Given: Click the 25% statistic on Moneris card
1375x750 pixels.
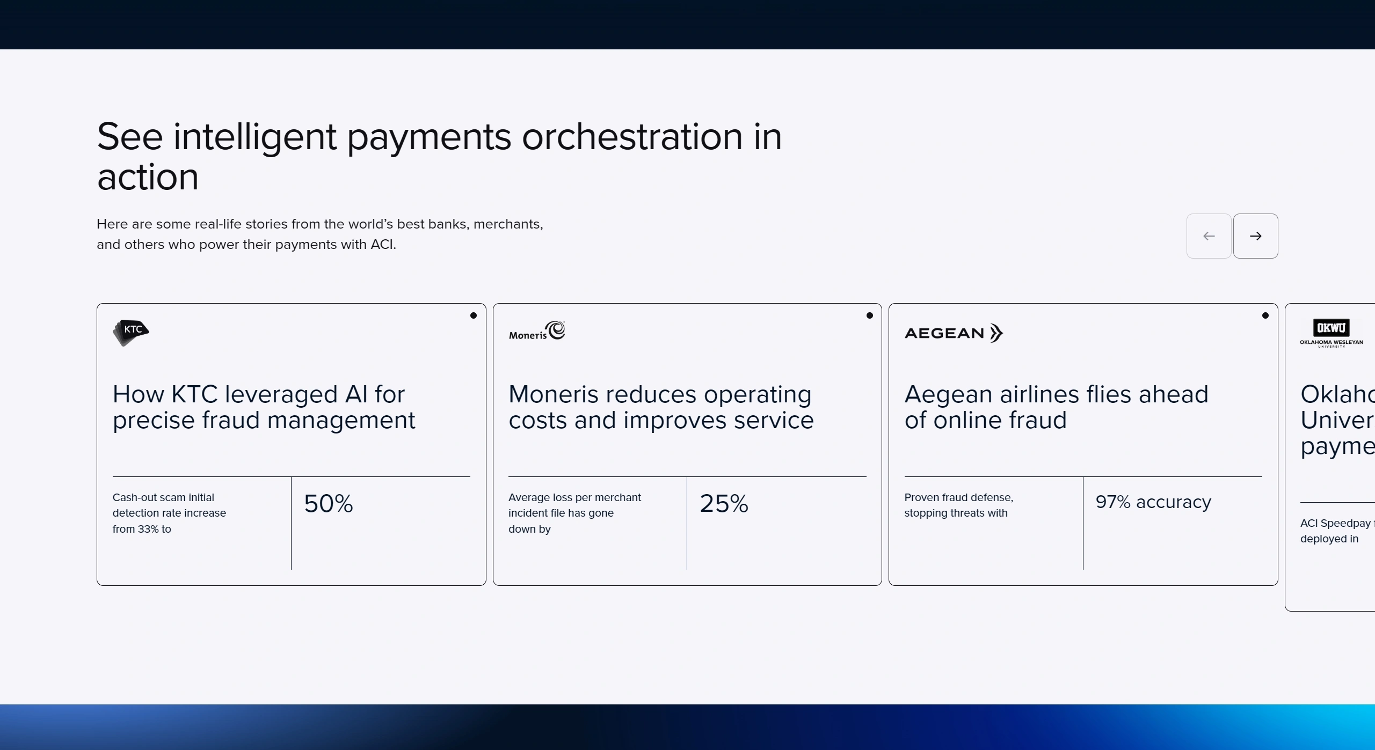Looking at the screenshot, I should (723, 504).
